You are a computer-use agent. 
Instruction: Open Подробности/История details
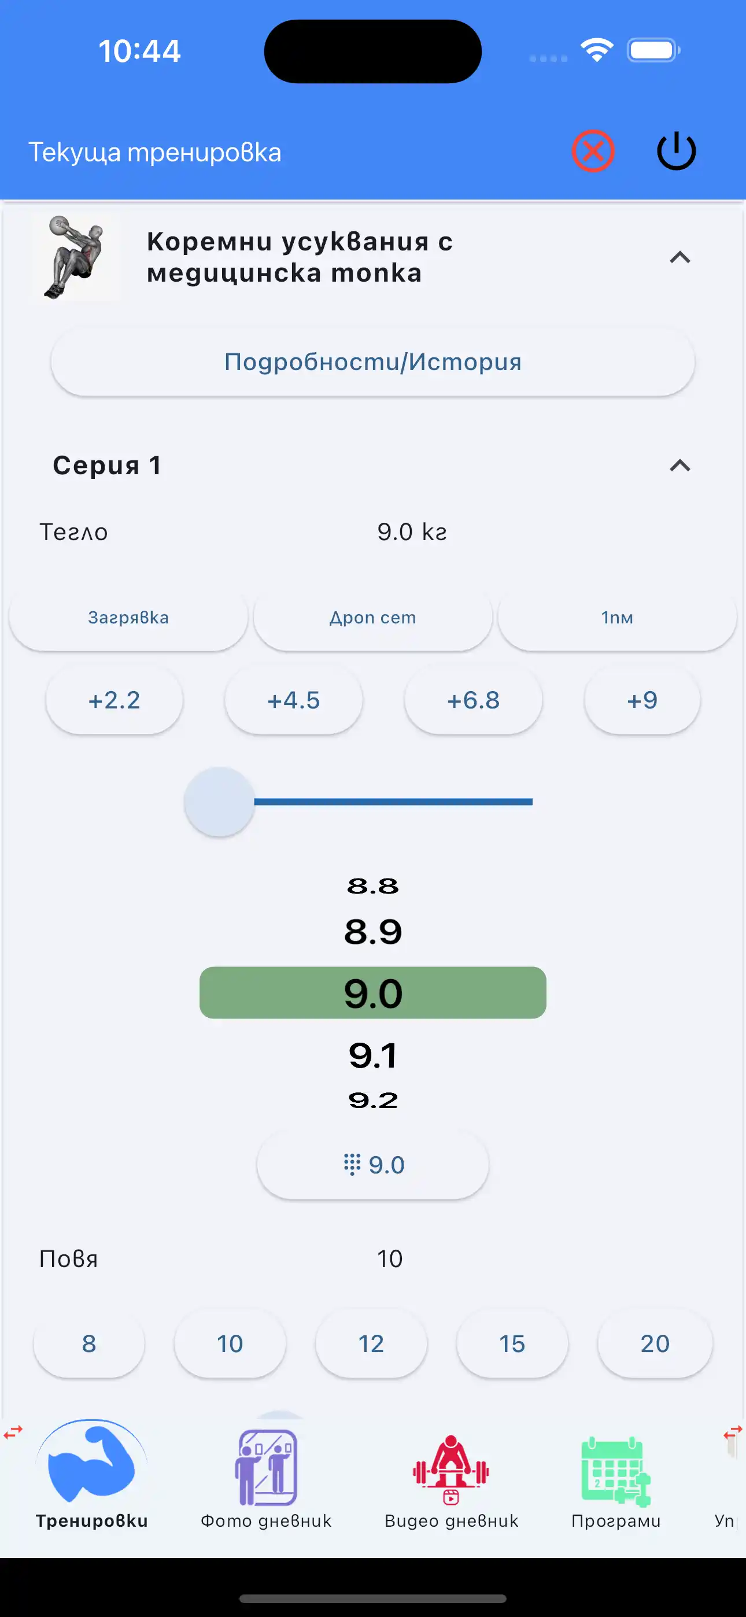[x=373, y=361]
